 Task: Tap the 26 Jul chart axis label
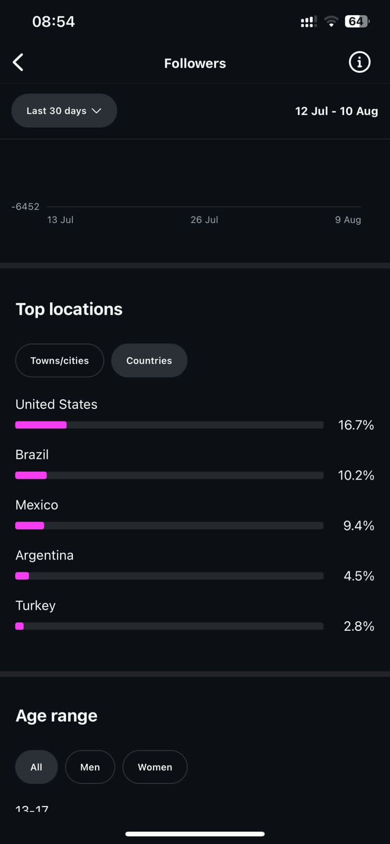click(x=204, y=220)
